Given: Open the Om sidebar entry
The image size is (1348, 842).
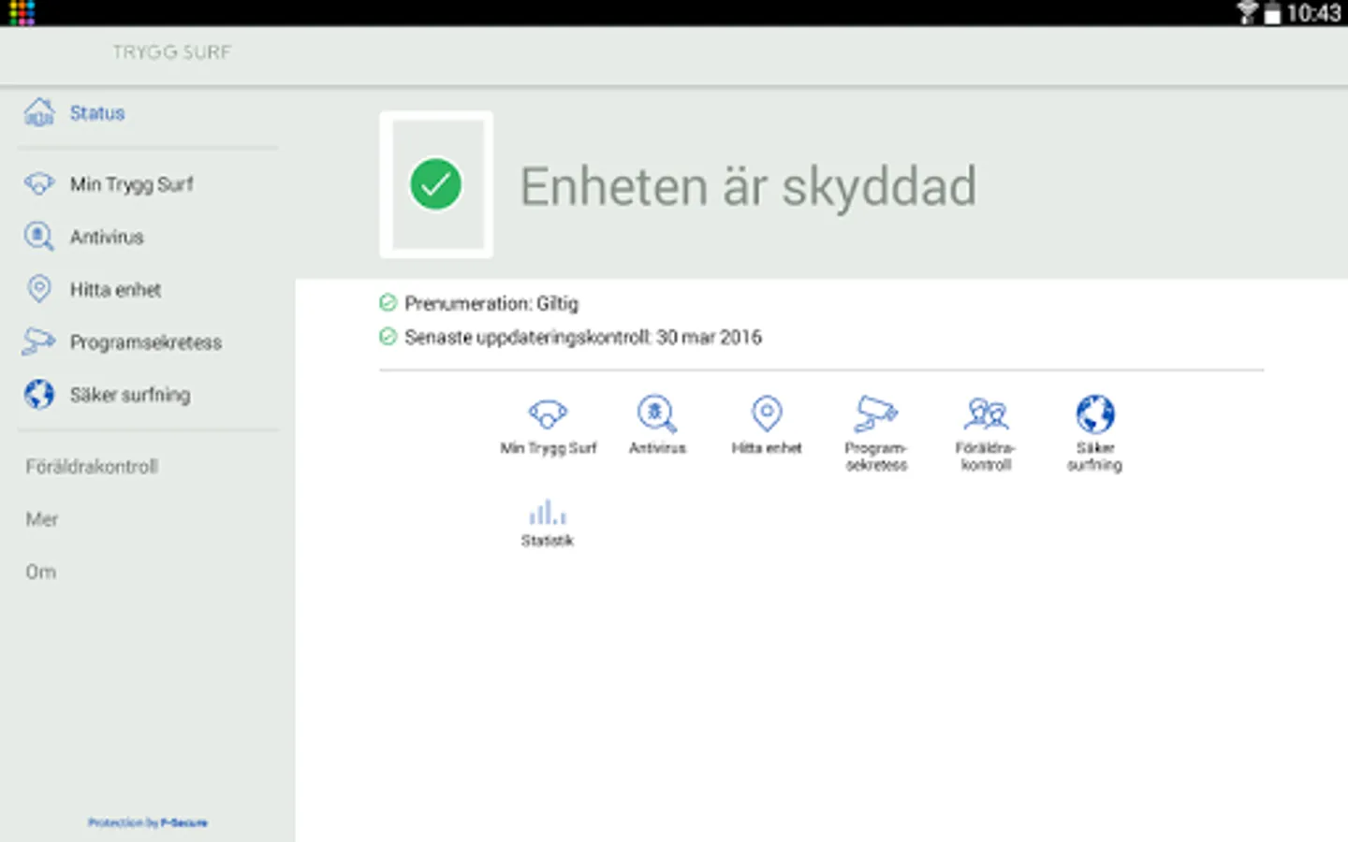Looking at the screenshot, I should click(41, 572).
